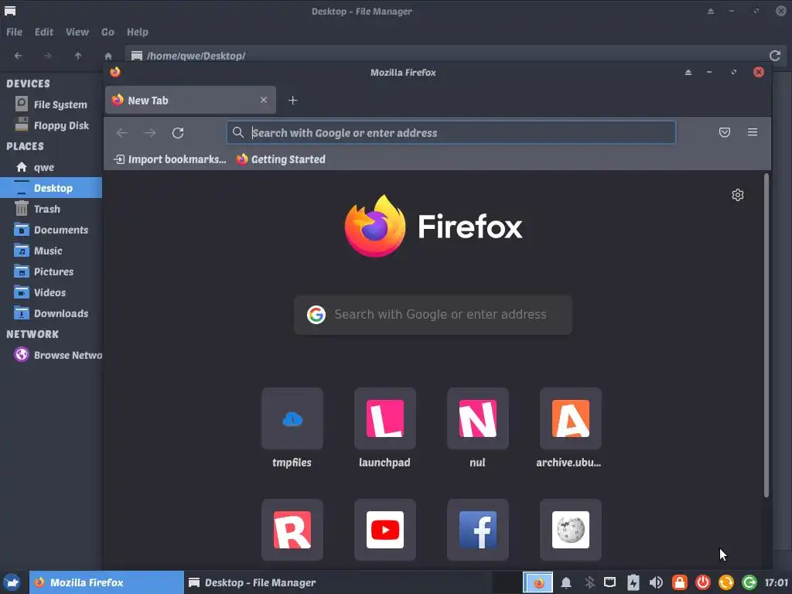Viewport: 792px width, 594px height.
Task: Open Trash in Places sidebar
Action: pos(51,209)
